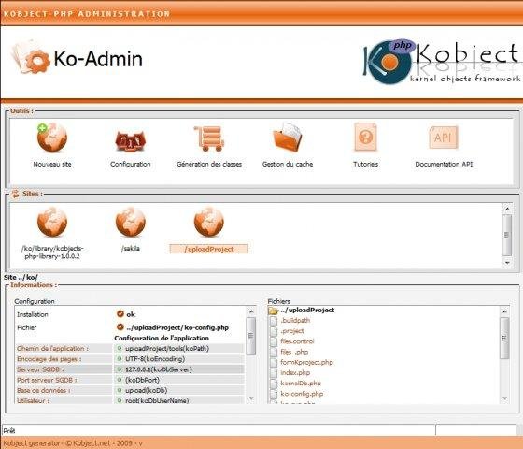The width and height of the screenshot is (523, 449).
Task: Click the Sites section header icon
Action: 15,194
